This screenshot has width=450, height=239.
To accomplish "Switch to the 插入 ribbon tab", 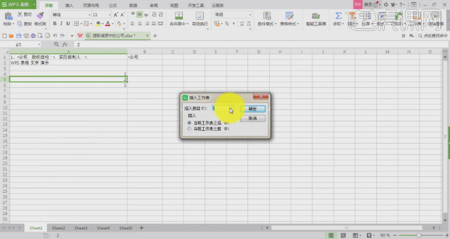I will 69,6.
